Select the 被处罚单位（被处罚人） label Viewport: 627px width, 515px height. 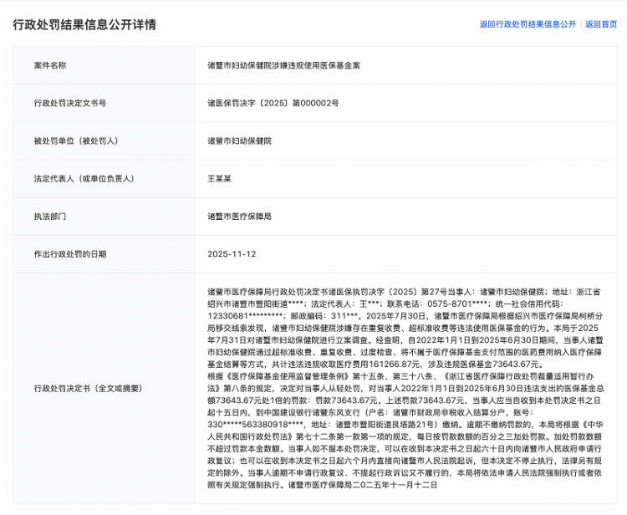pyautogui.click(x=76, y=140)
